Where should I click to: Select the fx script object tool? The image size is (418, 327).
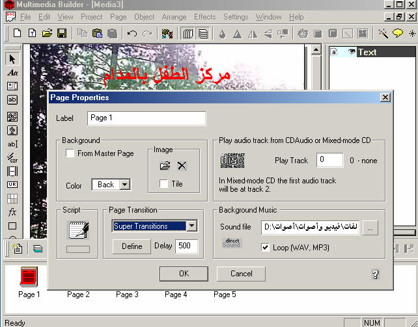(12, 212)
